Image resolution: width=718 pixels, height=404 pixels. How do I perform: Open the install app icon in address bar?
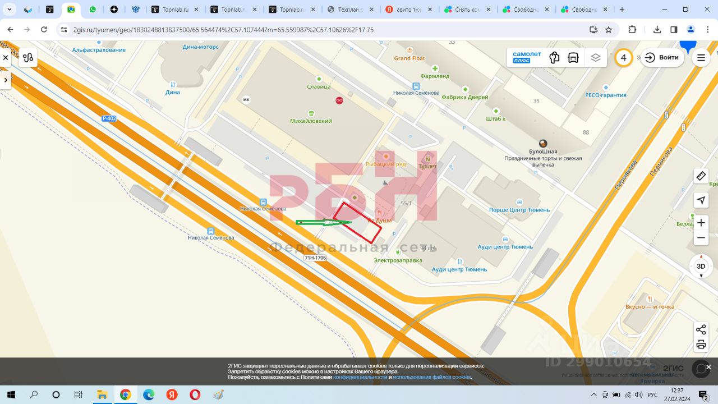click(593, 30)
